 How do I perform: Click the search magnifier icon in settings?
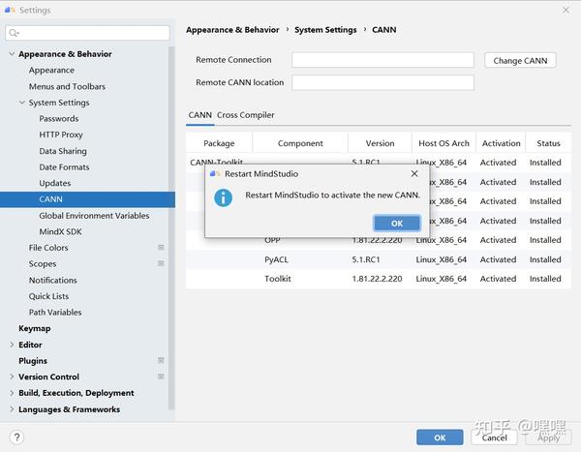[x=16, y=34]
